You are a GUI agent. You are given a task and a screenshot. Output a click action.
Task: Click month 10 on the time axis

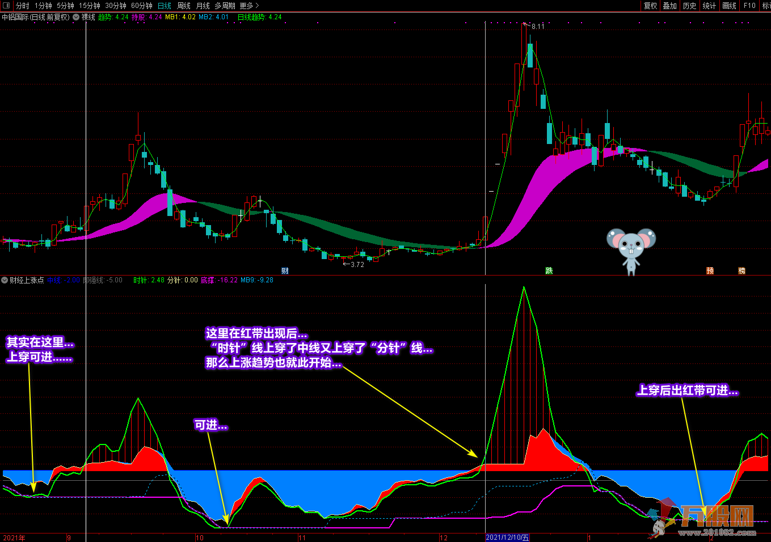(199, 538)
